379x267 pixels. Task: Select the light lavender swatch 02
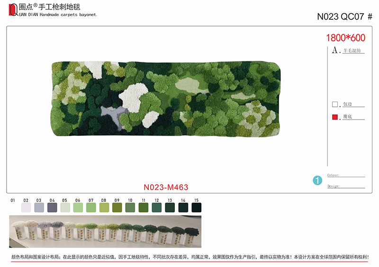pos(26,207)
